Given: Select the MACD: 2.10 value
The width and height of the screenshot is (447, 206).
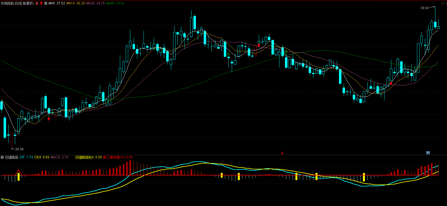Looking at the screenshot, I should pos(60,157).
